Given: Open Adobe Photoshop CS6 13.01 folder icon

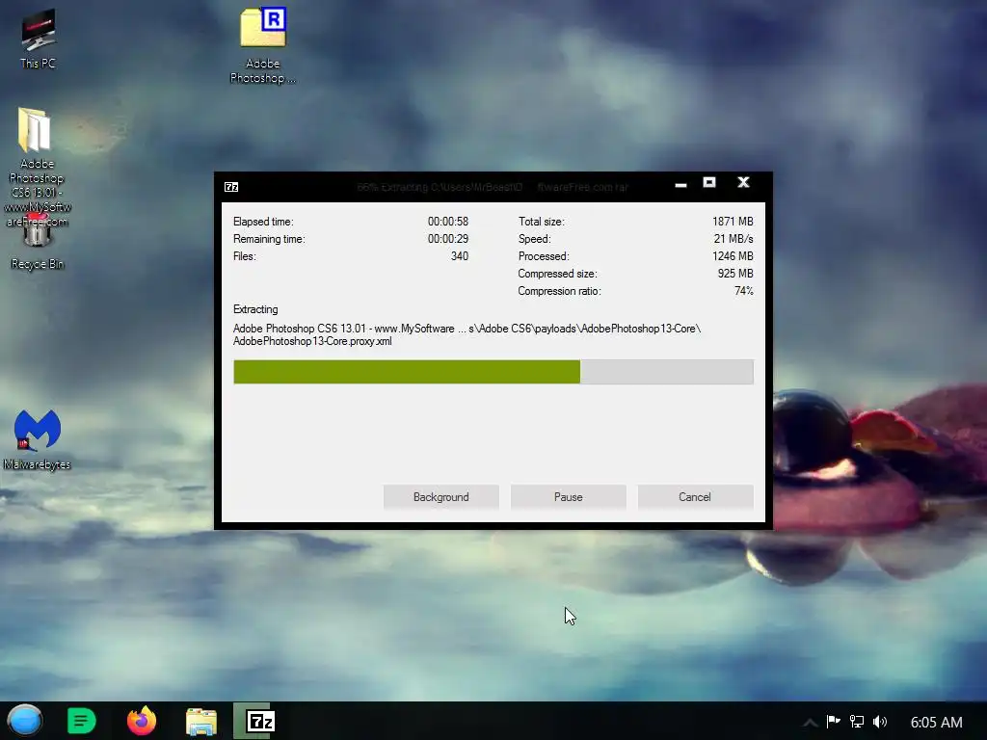Looking at the screenshot, I should tap(36, 165).
